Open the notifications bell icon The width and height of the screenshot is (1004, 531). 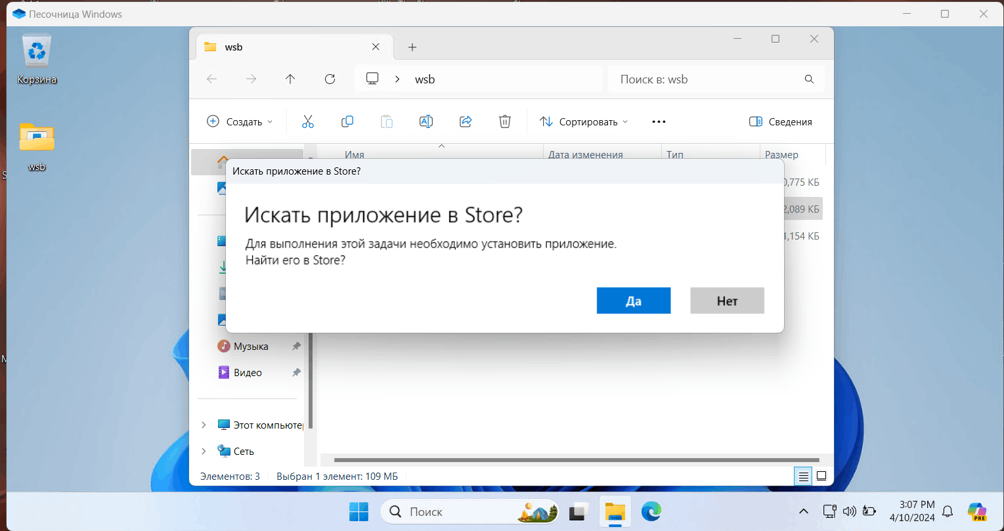948,511
